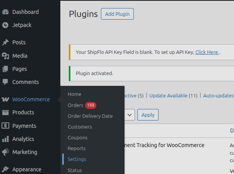The height and width of the screenshot is (174, 234).
Task: Click the Payments dollar icon
Action: [5, 126]
